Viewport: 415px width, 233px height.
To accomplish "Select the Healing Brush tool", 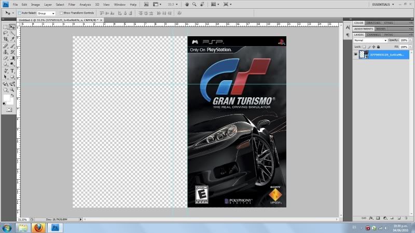I will [5, 46].
